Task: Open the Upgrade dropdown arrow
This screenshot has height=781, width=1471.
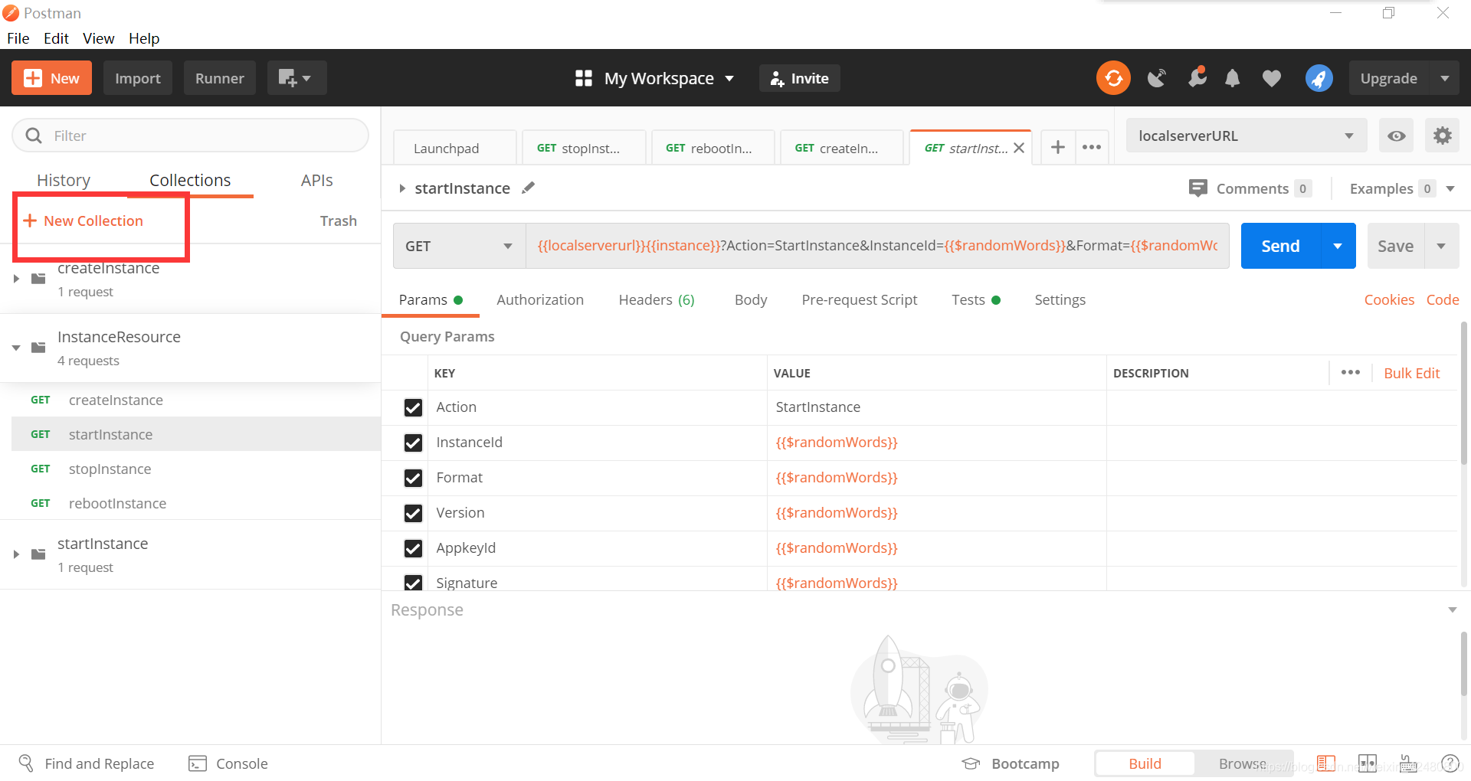Action: [1445, 78]
